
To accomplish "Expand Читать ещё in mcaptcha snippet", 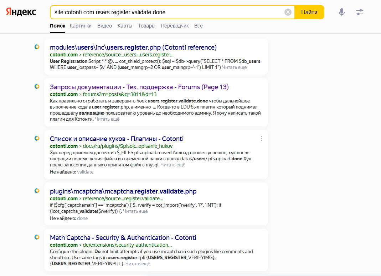I will coord(135,211).
